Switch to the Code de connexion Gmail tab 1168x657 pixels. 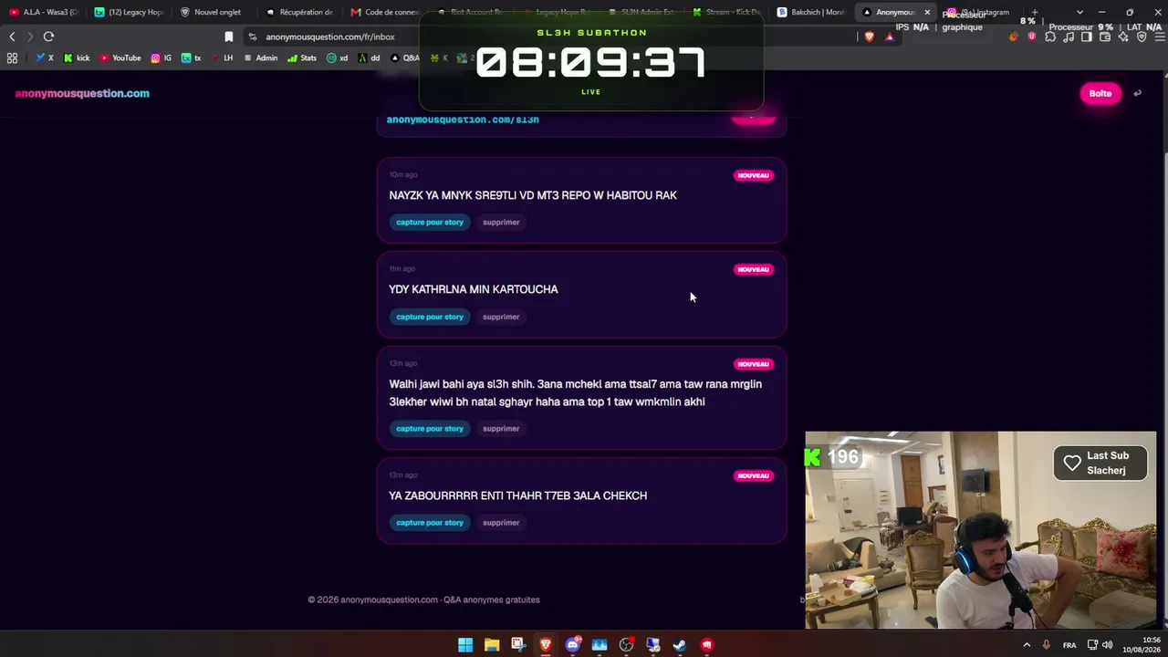point(385,12)
